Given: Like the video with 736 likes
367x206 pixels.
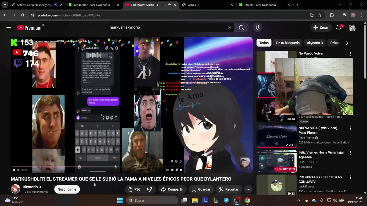Looking at the screenshot, I should pos(134,189).
